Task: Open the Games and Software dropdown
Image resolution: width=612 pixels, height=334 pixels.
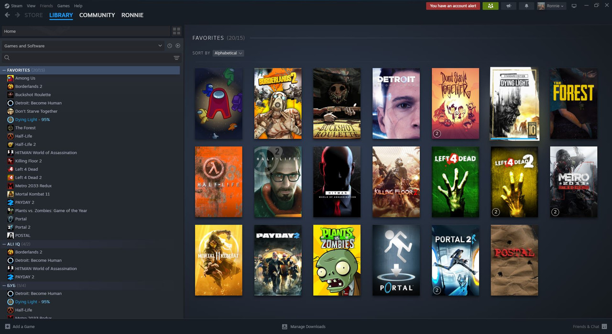Action: (83, 46)
